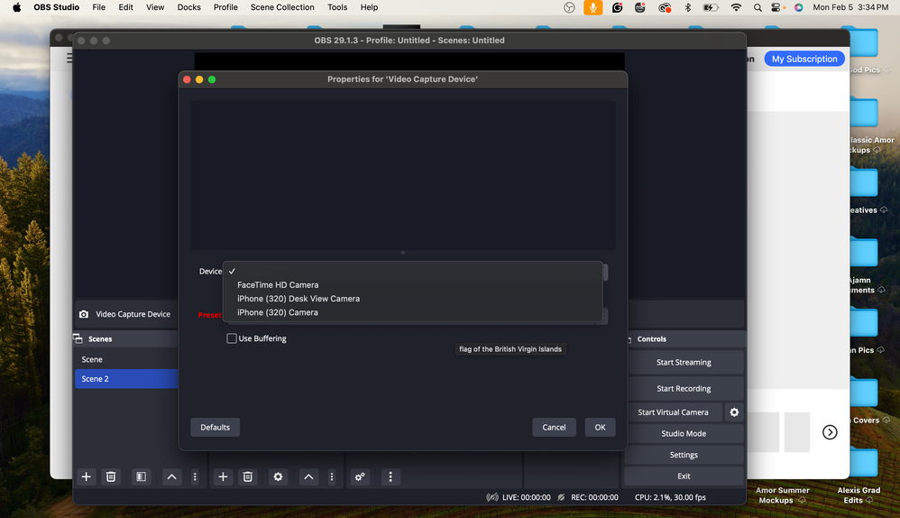The height and width of the screenshot is (518, 900).
Task: Move the source up with the arrow icon
Action: pos(308,476)
